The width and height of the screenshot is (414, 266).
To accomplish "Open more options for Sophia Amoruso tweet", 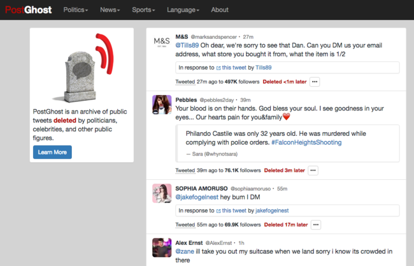I will 316,225.
